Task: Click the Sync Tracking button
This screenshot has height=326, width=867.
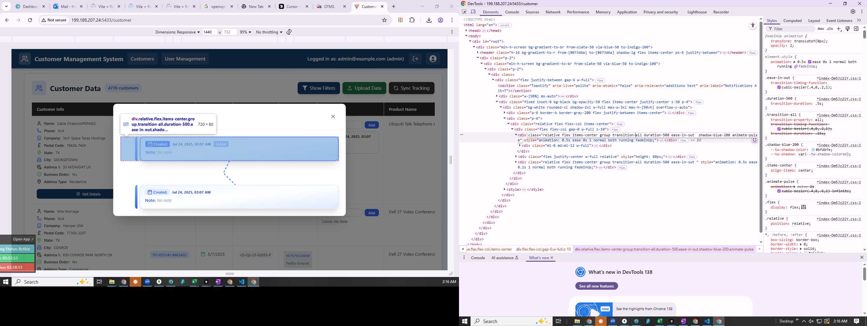Action: pos(411,88)
